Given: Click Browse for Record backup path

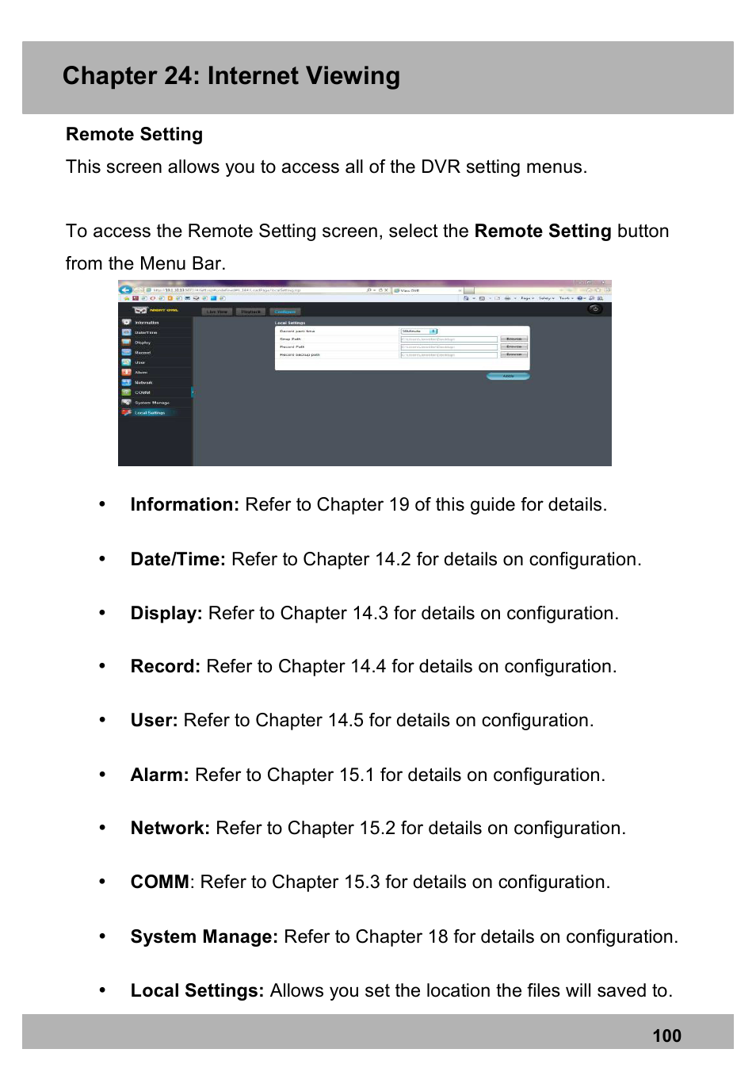Looking at the screenshot, I should [x=514, y=354].
